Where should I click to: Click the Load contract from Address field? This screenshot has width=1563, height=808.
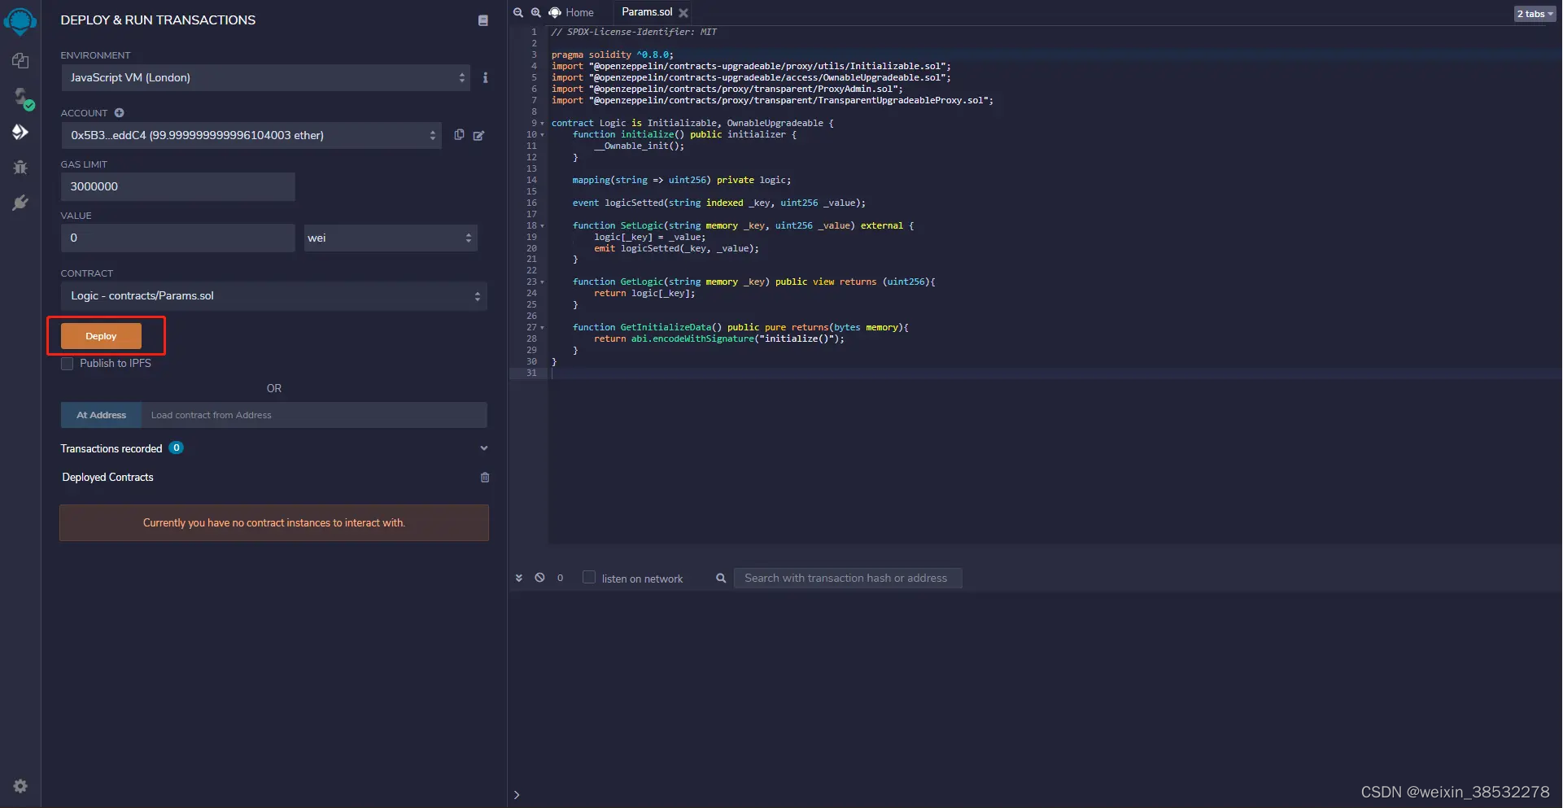(x=314, y=415)
